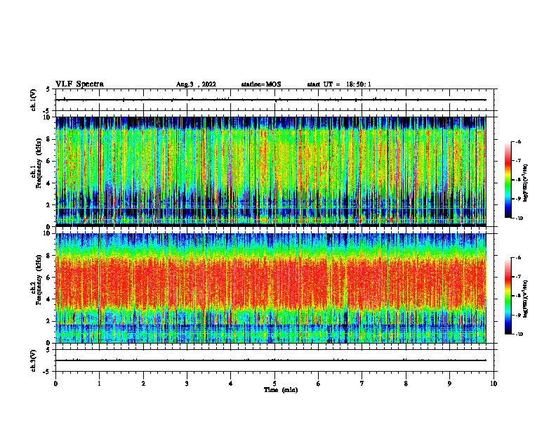Screen dimensions: 556x430
Task: Click the ch.3 voltage waveform trace
Action: (271, 360)
